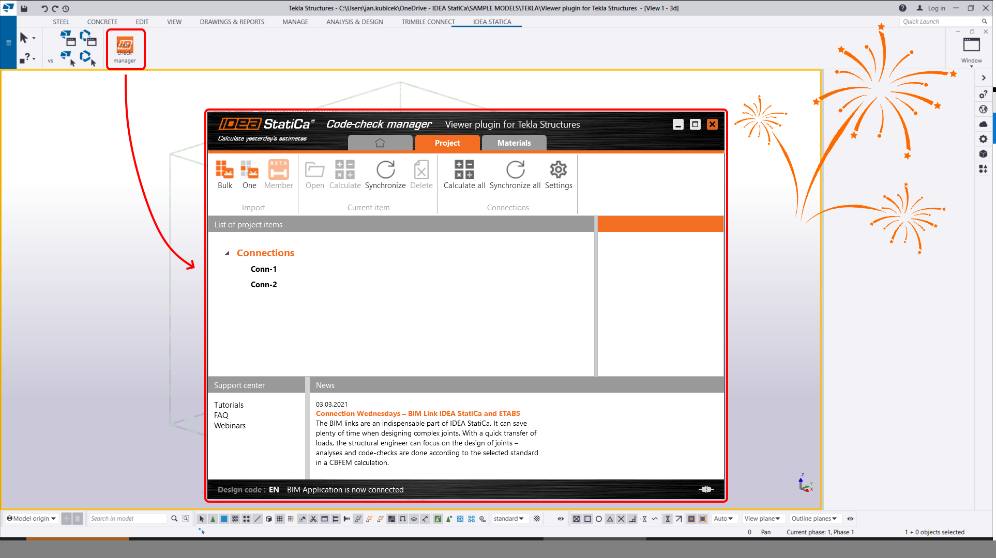Image resolution: width=996 pixels, height=558 pixels.
Task: Click the Bulk import icon
Action: tap(225, 170)
